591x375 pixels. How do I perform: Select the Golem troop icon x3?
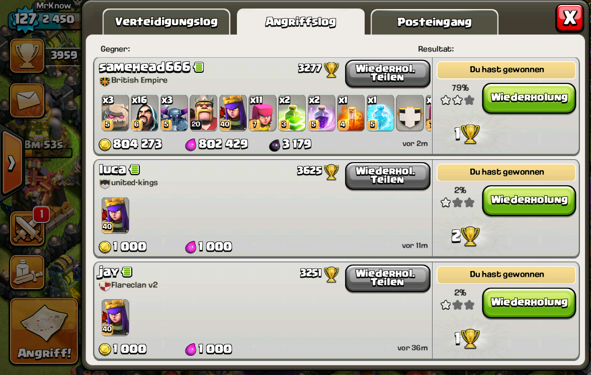click(x=115, y=113)
